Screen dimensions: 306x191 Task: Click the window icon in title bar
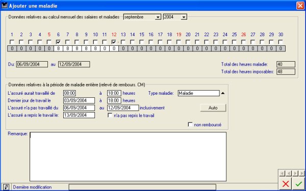[5, 6]
